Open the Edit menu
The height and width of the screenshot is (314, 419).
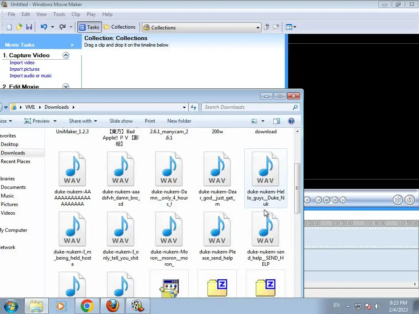[26, 14]
